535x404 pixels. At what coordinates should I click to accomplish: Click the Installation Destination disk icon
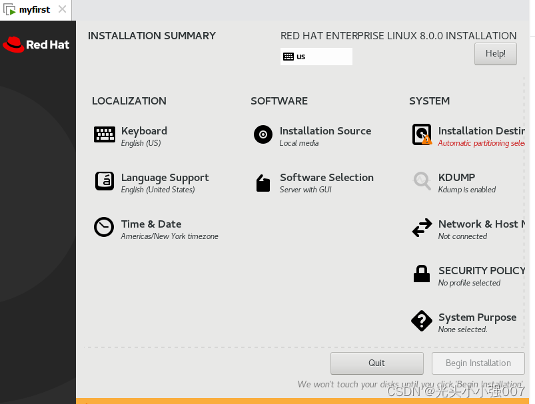pyautogui.click(x=422, y=134)
